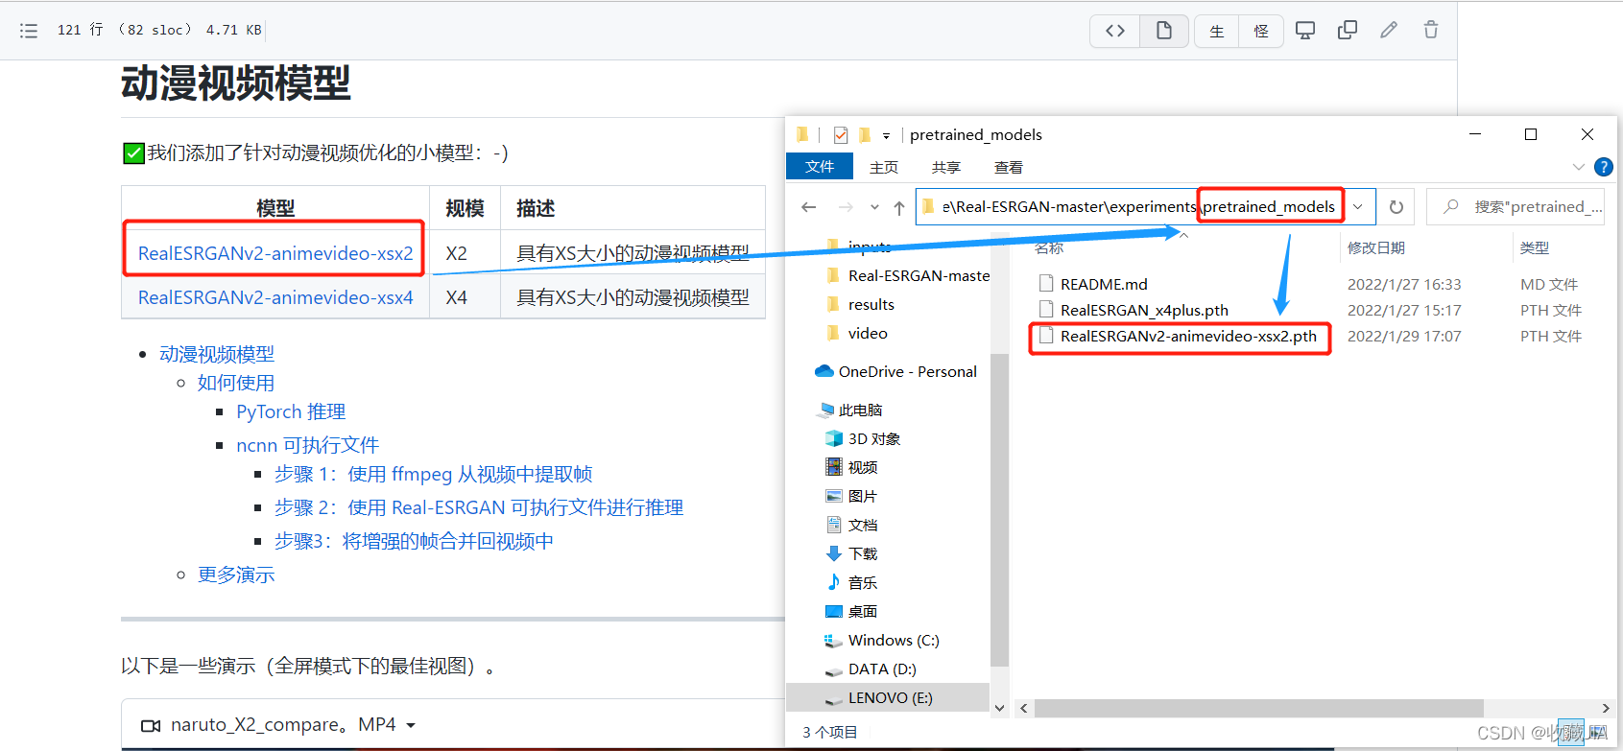Screen dimensions: 1623x751
Task: Switch to source code view icon
Action: point(1114,31)
